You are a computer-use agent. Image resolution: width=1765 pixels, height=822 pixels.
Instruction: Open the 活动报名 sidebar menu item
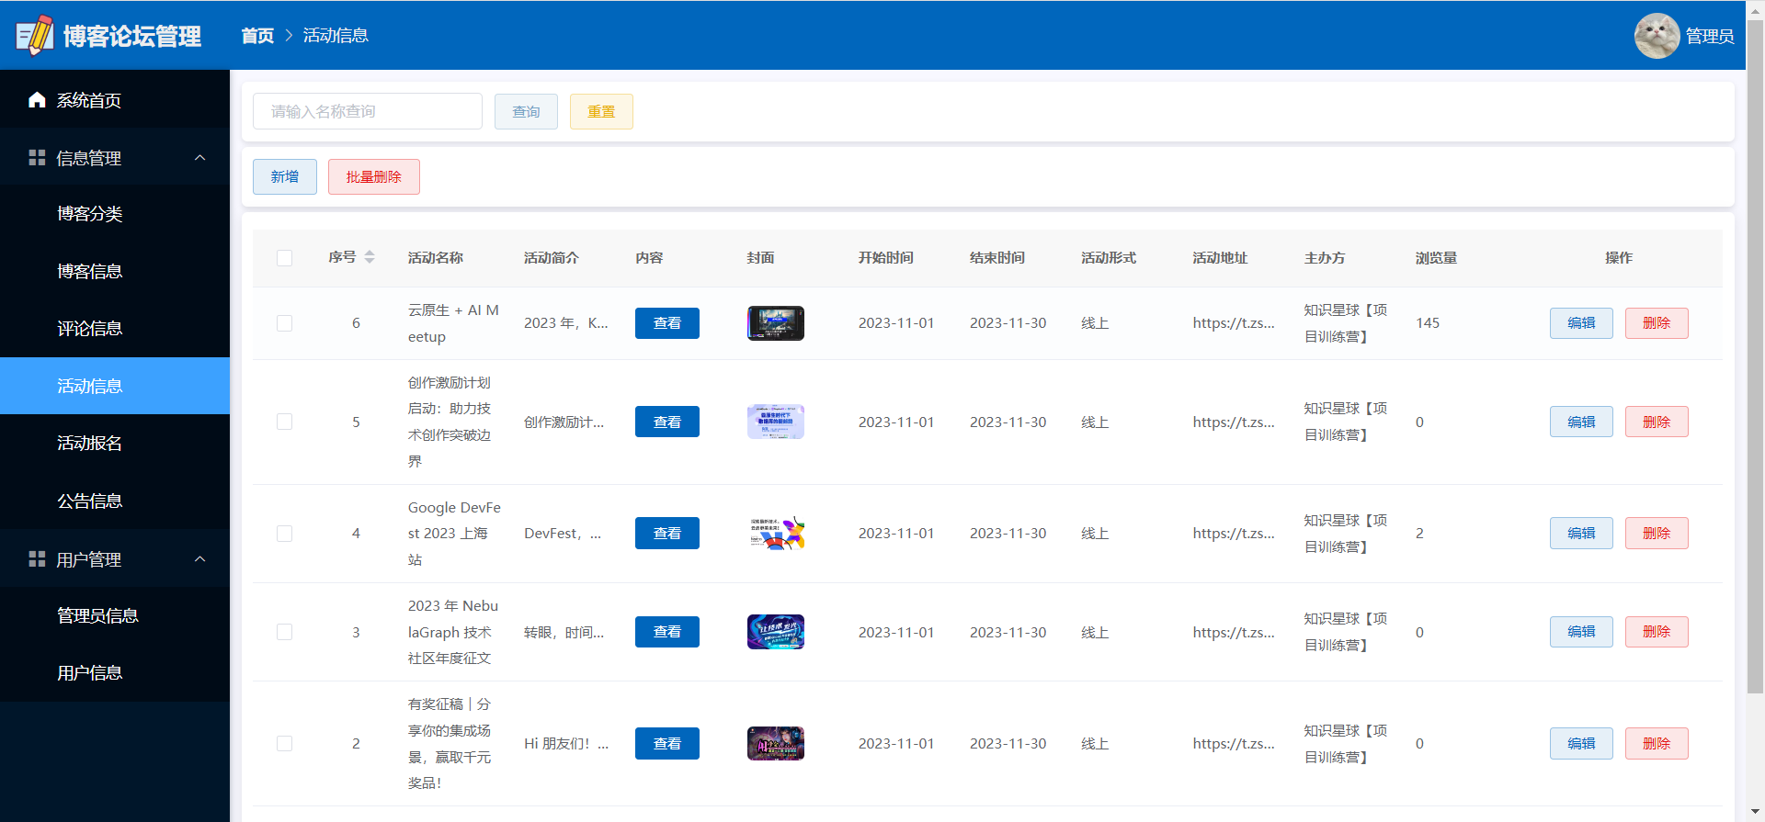click(89, 444)
